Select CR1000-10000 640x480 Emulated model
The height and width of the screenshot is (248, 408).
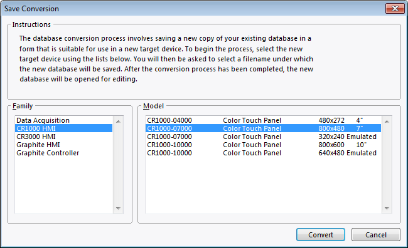click(x=264, y=153)
